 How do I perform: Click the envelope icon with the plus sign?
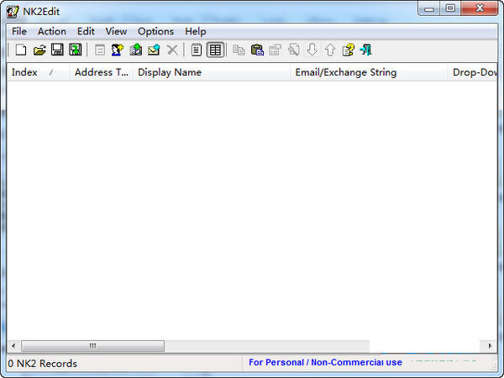click(154, 50)
